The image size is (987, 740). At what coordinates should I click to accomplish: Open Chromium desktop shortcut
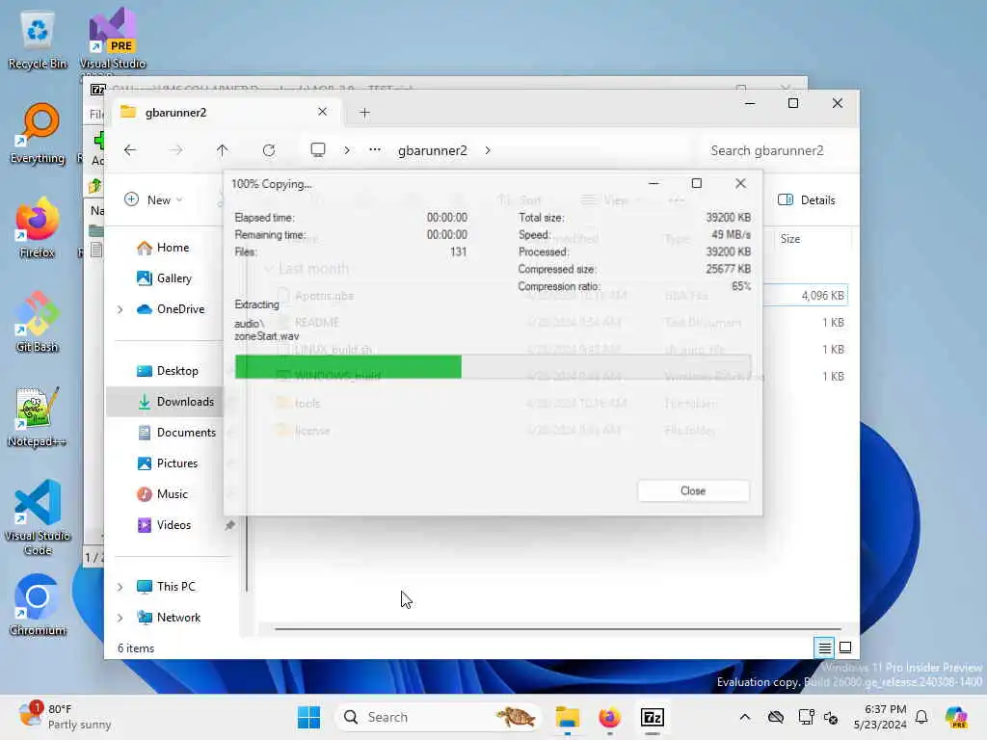pyautogui.click(x=38, y=605)
